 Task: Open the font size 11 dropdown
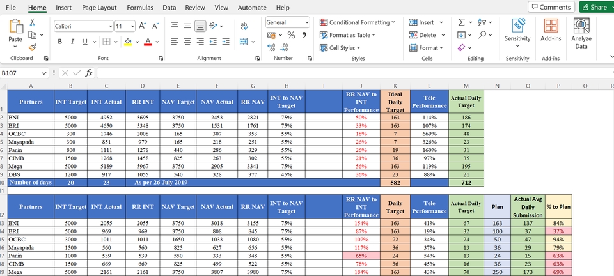click(x=132, y=26)
